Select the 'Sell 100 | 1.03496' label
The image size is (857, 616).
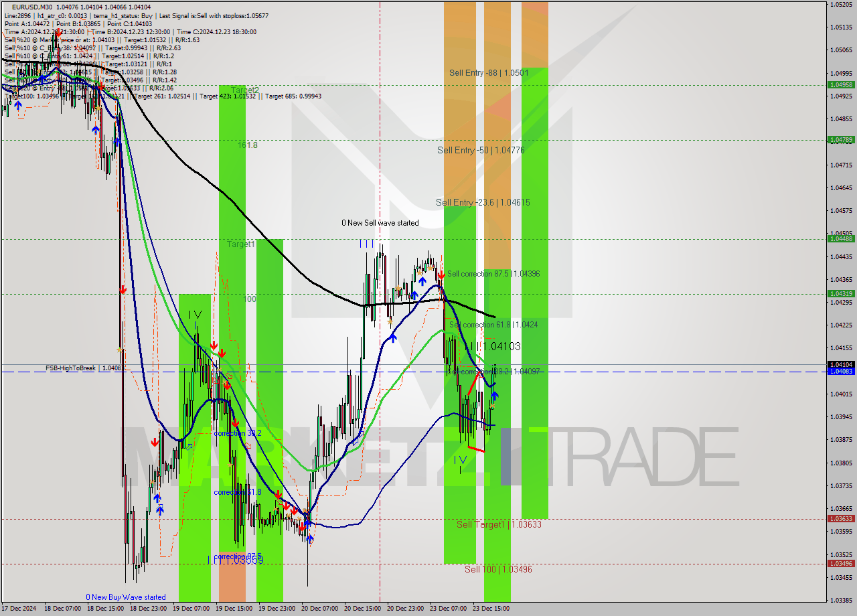pyautogui.click(x=498, y=569)
